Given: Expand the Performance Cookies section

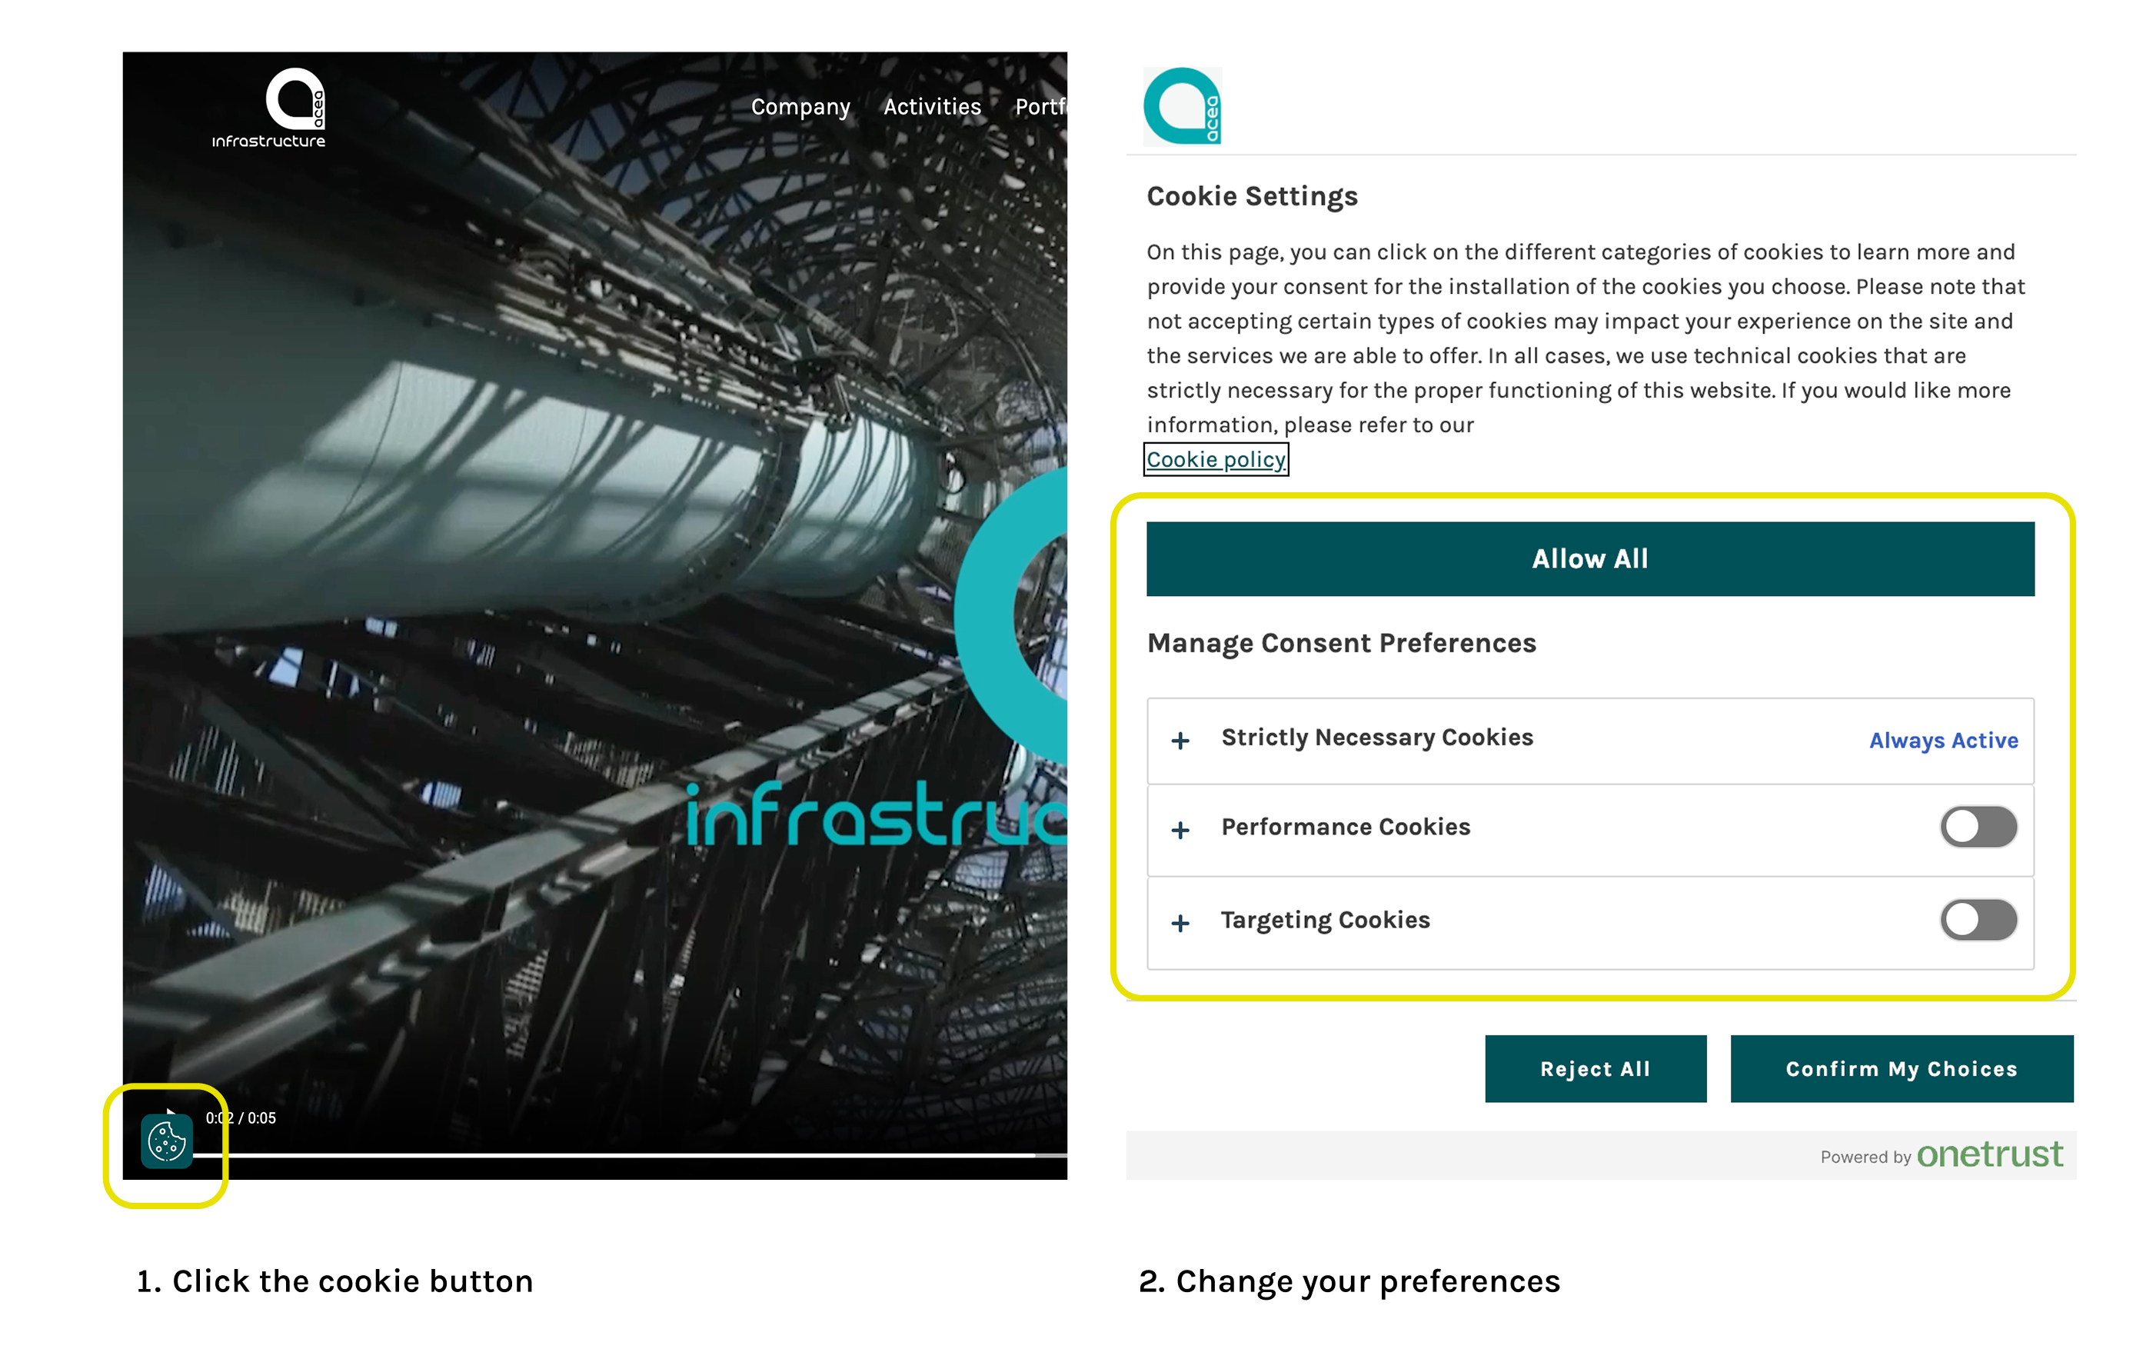Looking at the screenshot, I should pos(1345,827).
